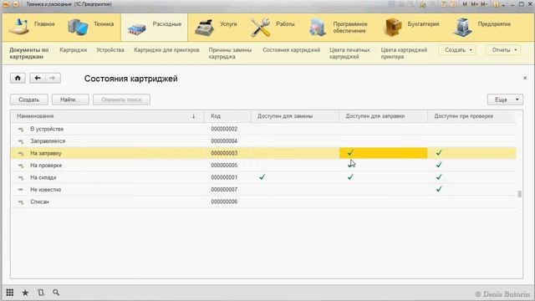Open the calculator icon in title bar
The image size is (535, 301).
click(444, 4)
